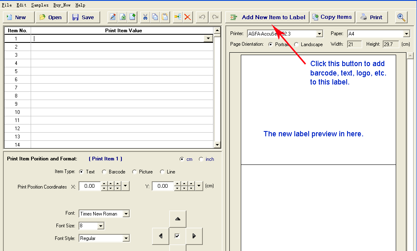Image resolution: width=417 pixels, height=251 pixels.
Task: Click the Paste clipboard icon
Action: click(165, 17)
